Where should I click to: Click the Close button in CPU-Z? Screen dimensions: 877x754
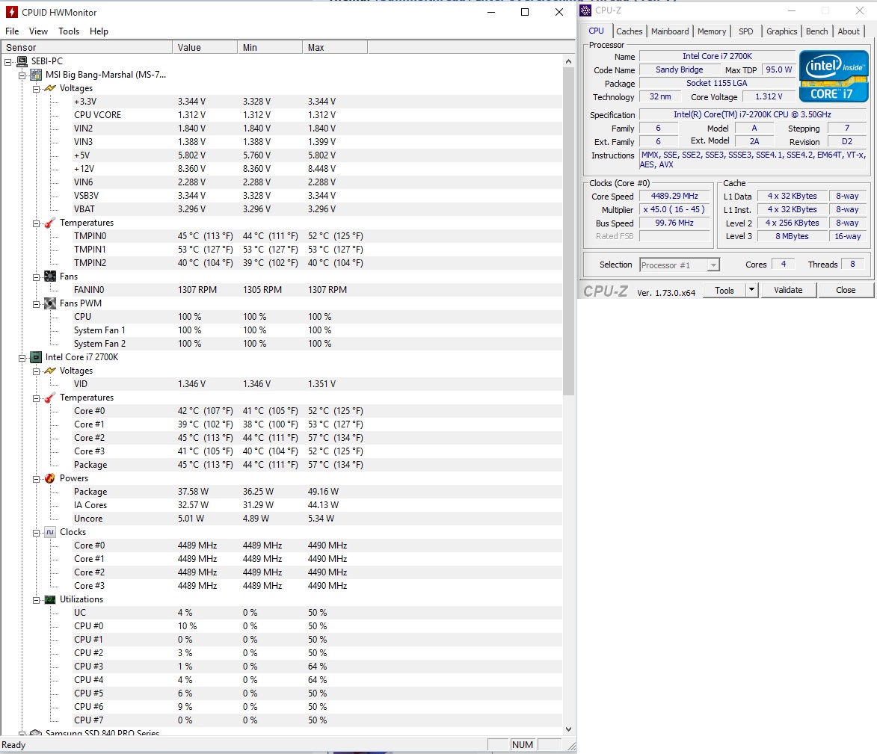846,290
